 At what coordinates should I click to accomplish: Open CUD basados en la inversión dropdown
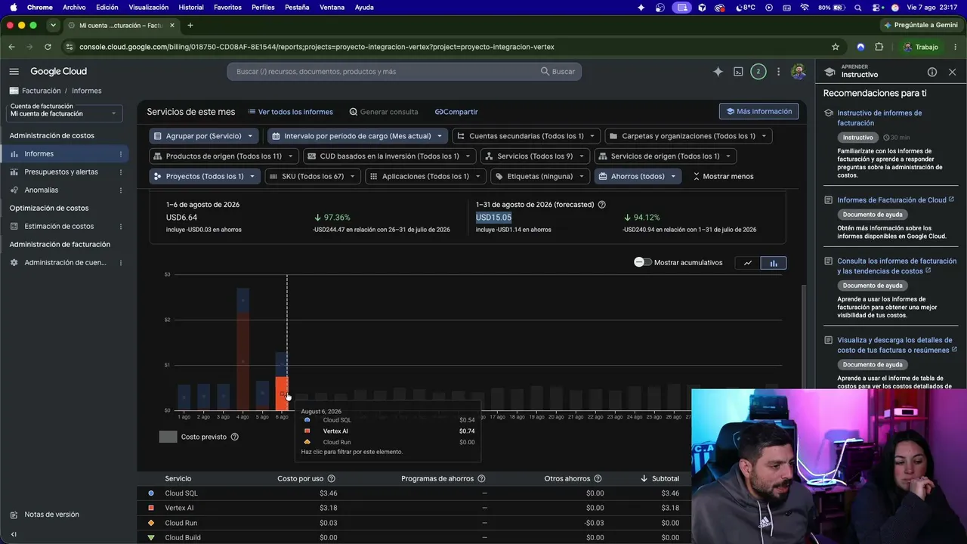[389, 156]
